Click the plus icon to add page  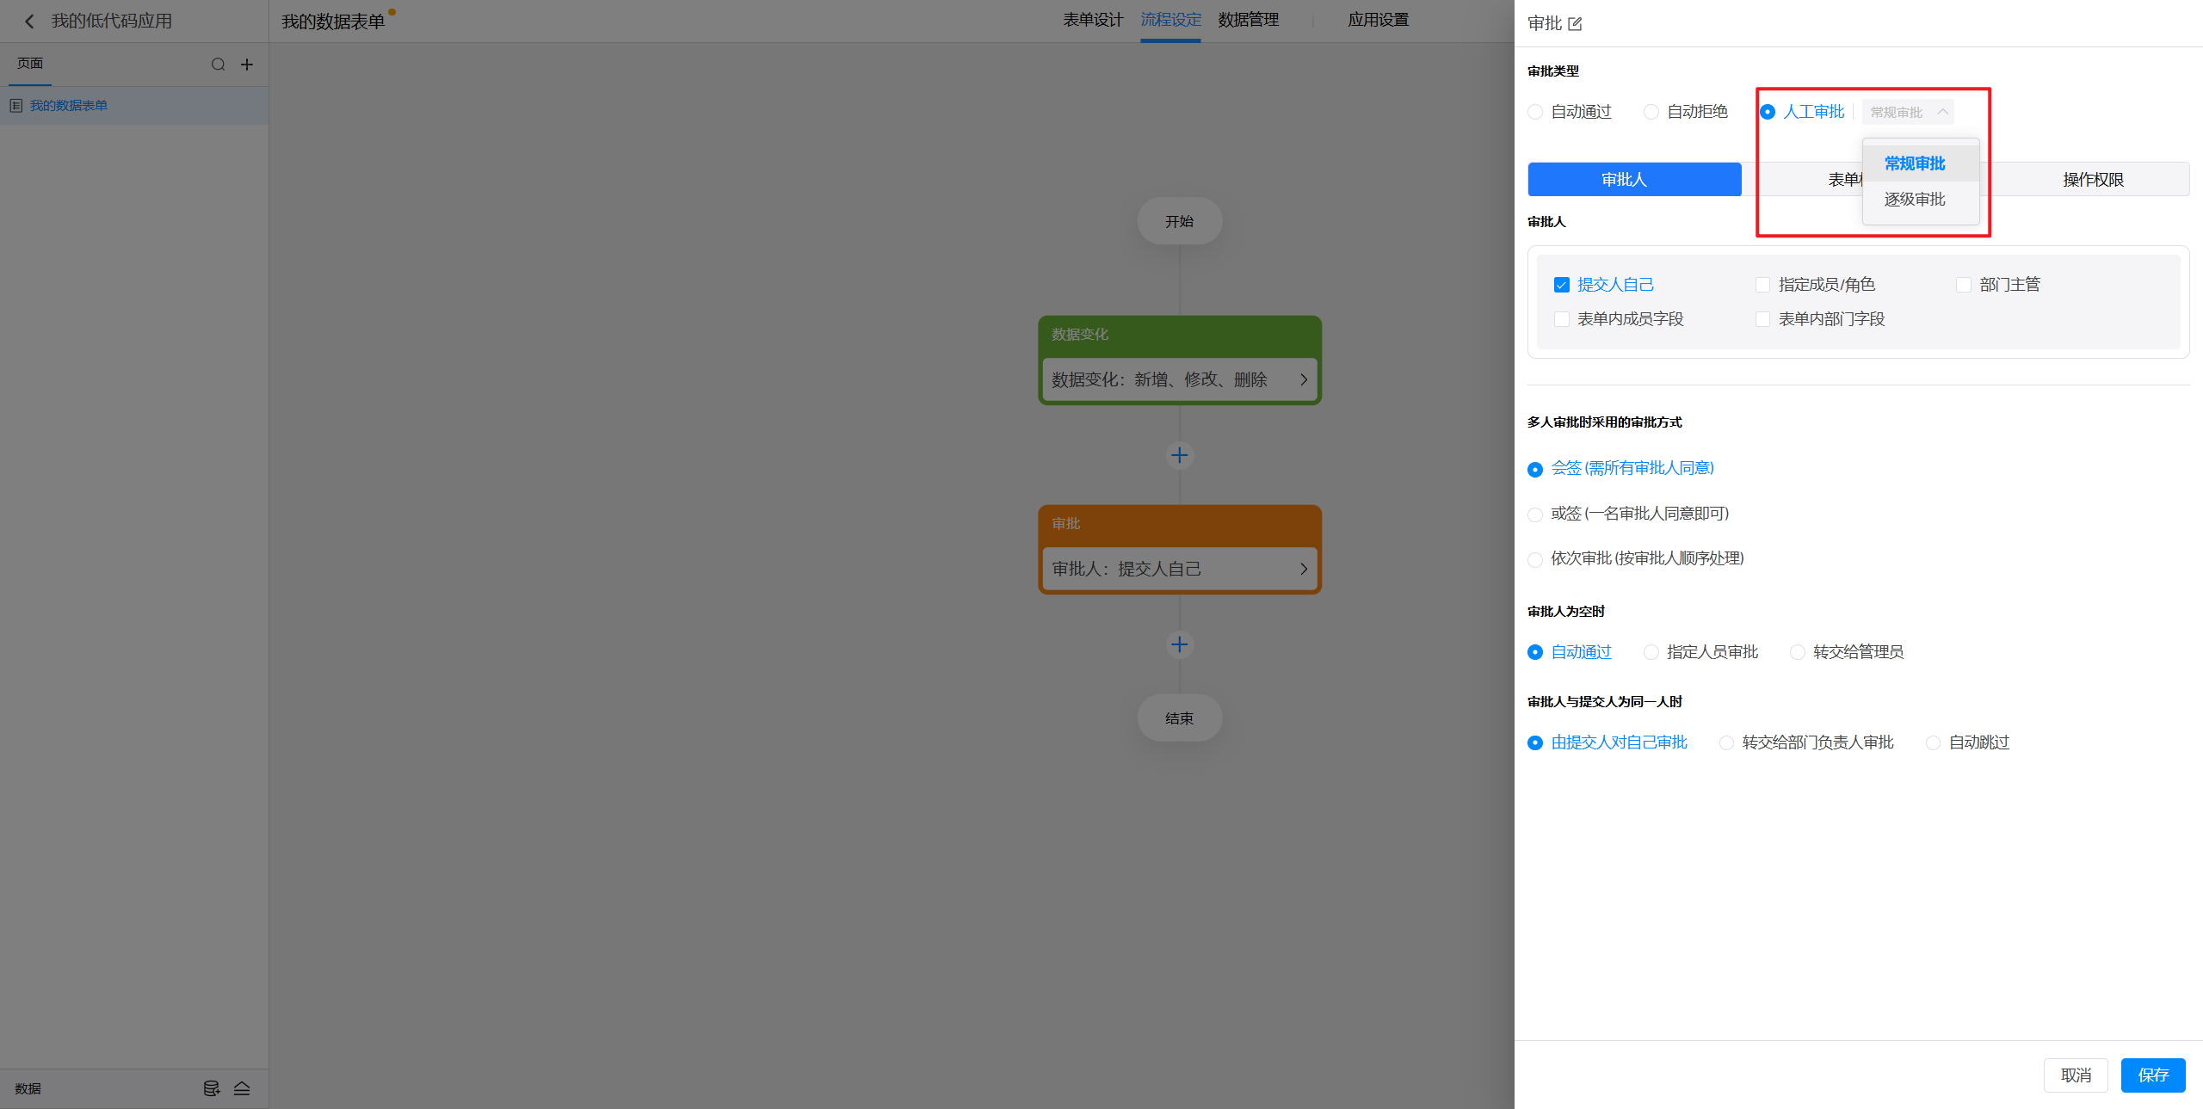[247, 65]
